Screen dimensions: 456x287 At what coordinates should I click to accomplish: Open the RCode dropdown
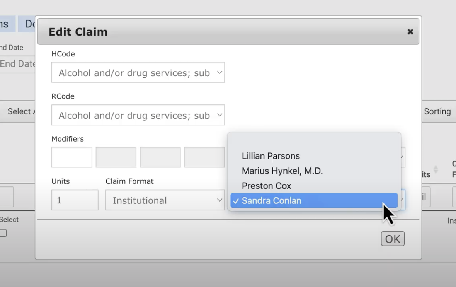point(138,115)
